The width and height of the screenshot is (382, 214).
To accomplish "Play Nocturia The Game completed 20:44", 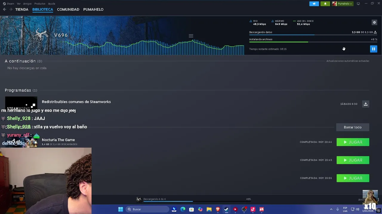I will 353,142.
